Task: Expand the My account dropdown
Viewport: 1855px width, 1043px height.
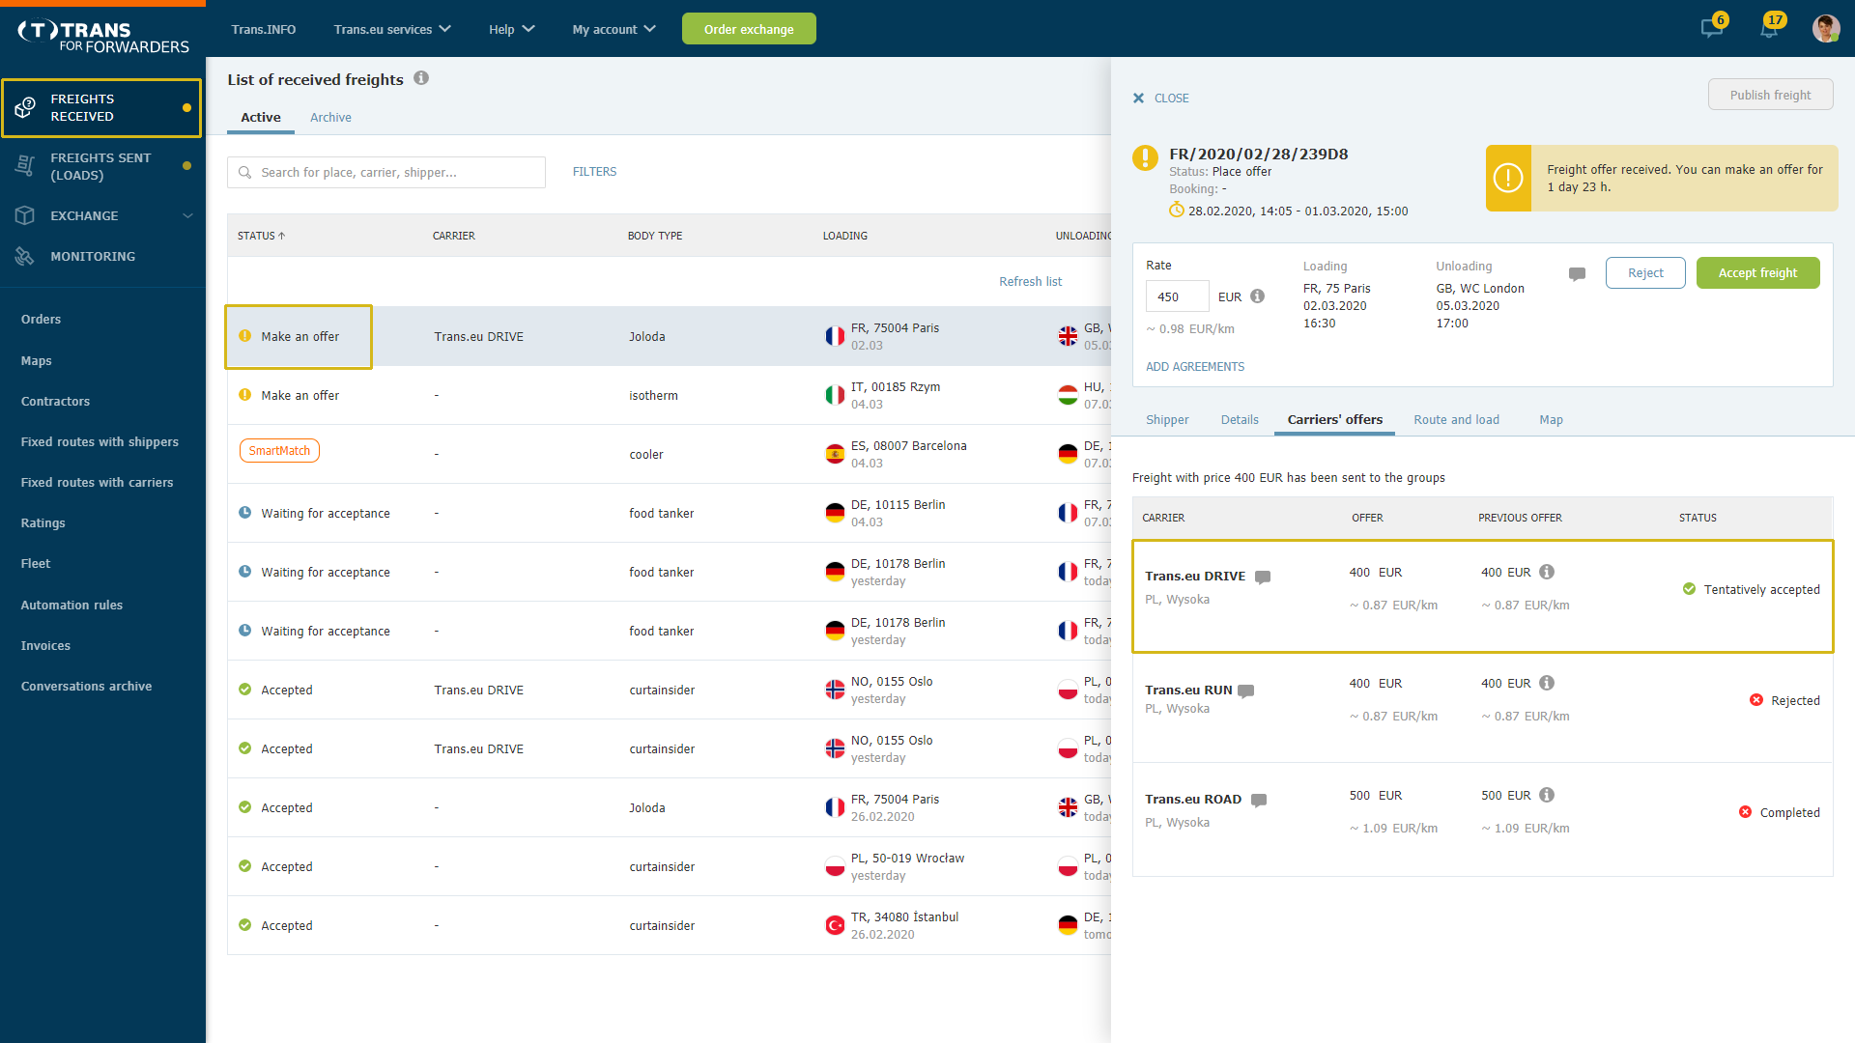Action: [x=614, y=29]
